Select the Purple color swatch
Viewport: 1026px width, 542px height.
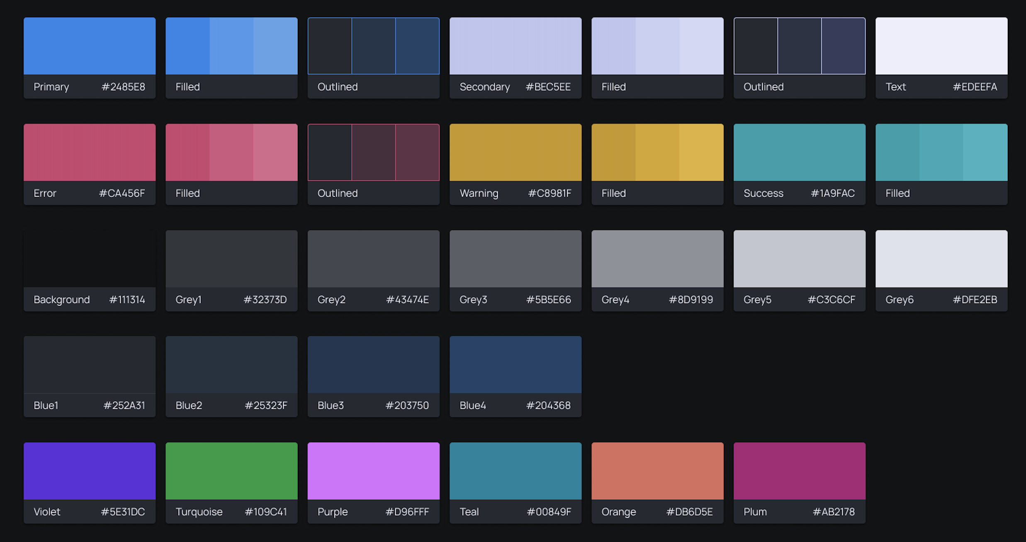[x=374, y=471]
